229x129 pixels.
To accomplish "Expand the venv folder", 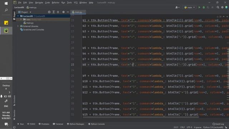I will tap(21, 19).
